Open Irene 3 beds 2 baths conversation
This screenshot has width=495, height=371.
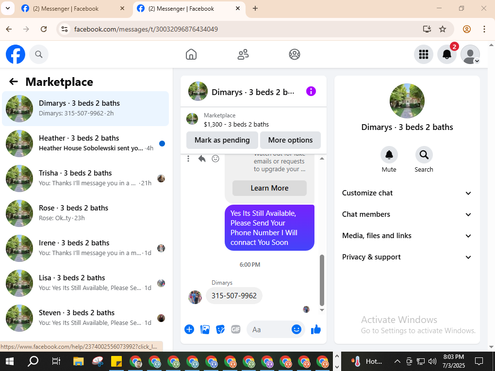[x=85, y=248]
